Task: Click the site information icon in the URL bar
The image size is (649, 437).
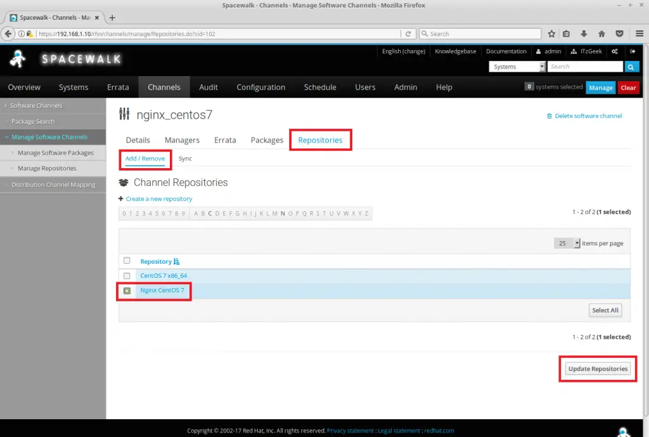Action: tap(21, 34)
